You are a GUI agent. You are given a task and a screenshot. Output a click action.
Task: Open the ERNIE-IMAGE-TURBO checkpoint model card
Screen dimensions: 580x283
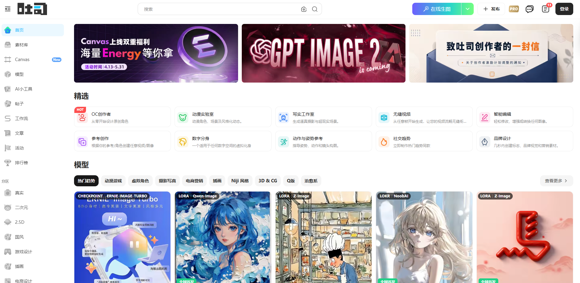[x=122, y=237]
